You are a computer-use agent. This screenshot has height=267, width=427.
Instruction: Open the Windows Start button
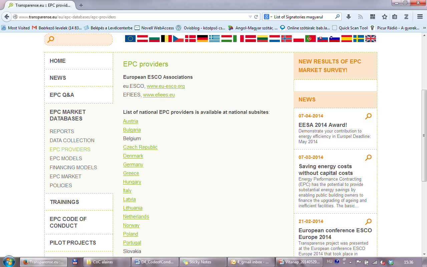(9, 261)
